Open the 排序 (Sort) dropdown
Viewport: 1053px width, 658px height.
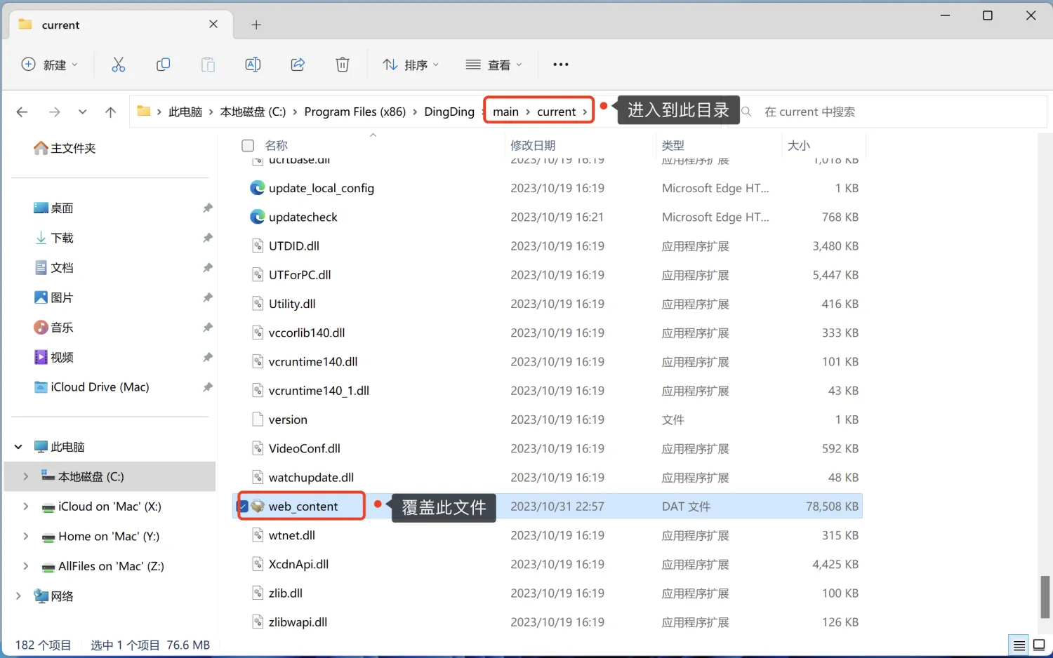pos(411,65)
